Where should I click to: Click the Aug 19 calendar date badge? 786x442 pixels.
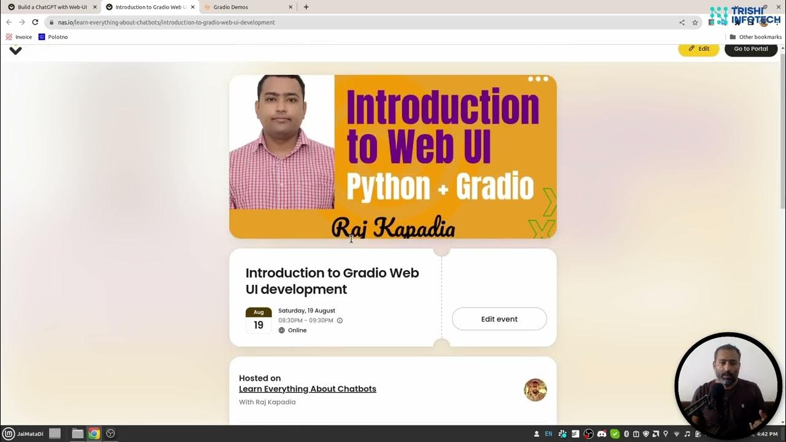(259, 320)
